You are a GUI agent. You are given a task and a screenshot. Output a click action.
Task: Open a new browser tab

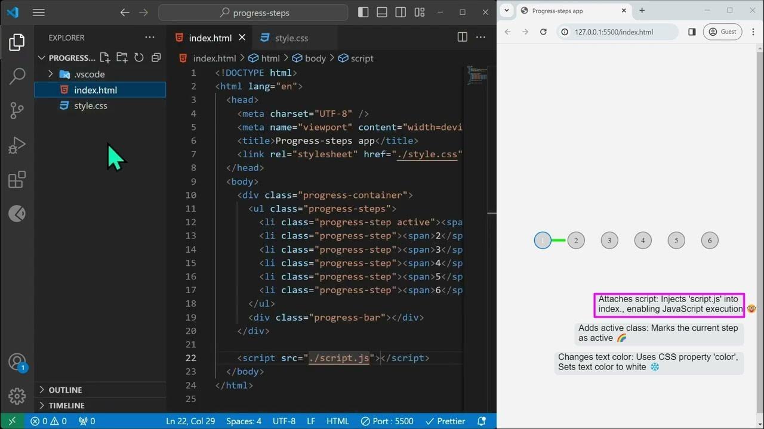[642, 11]
